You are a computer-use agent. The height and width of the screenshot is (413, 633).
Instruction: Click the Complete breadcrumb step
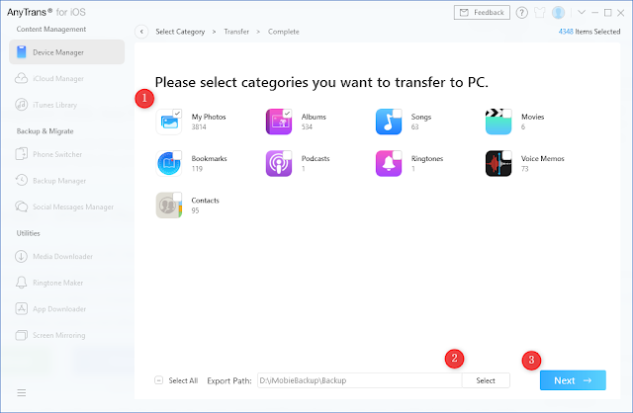click(x=284, y=32)
